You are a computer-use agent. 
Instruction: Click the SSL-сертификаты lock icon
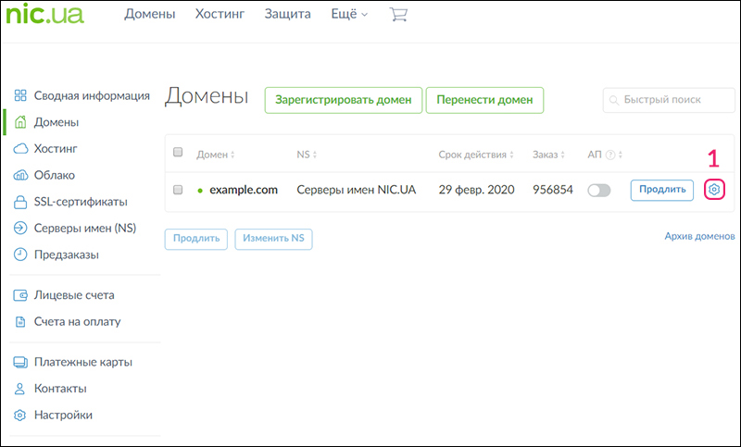20,202
